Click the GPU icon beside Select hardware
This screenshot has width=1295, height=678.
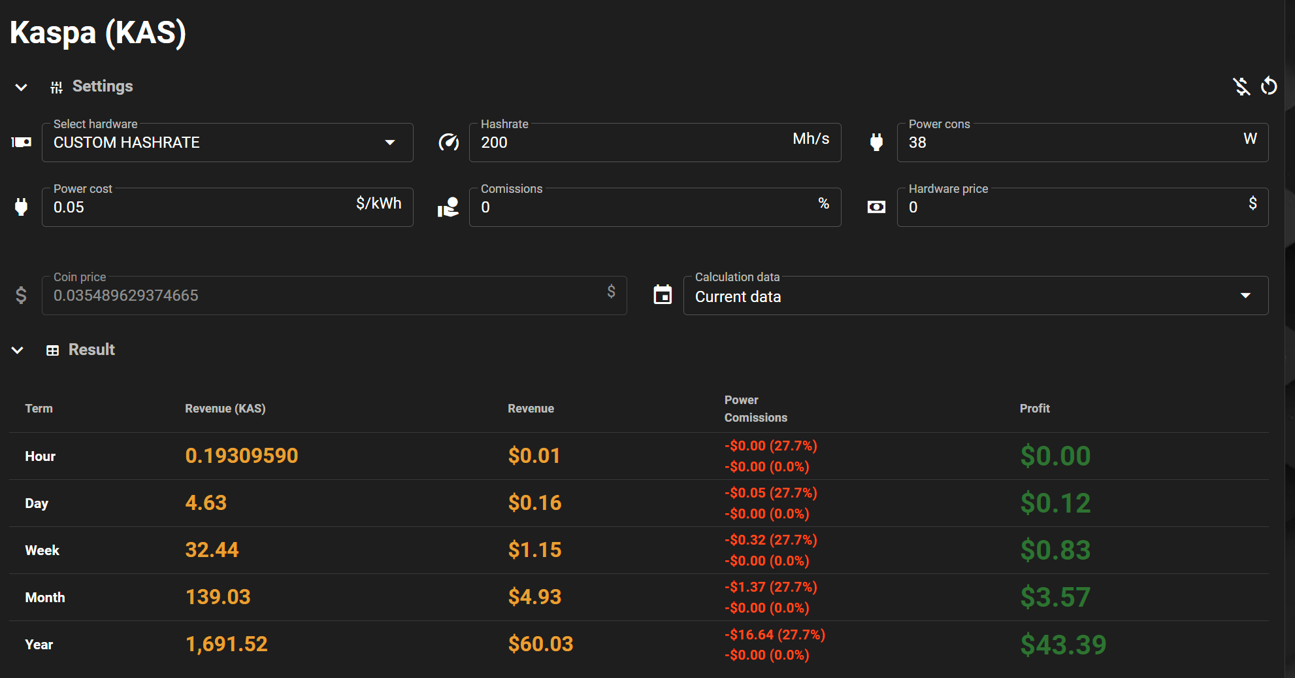point(21,142)
